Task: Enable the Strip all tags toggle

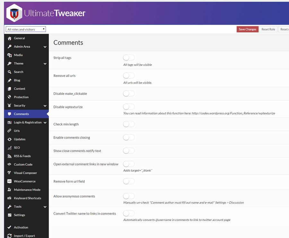Action: click(x=128, y=57)
